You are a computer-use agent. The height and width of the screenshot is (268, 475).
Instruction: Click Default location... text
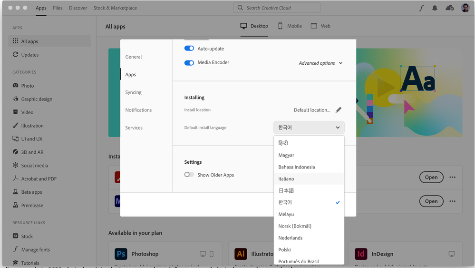312,110
